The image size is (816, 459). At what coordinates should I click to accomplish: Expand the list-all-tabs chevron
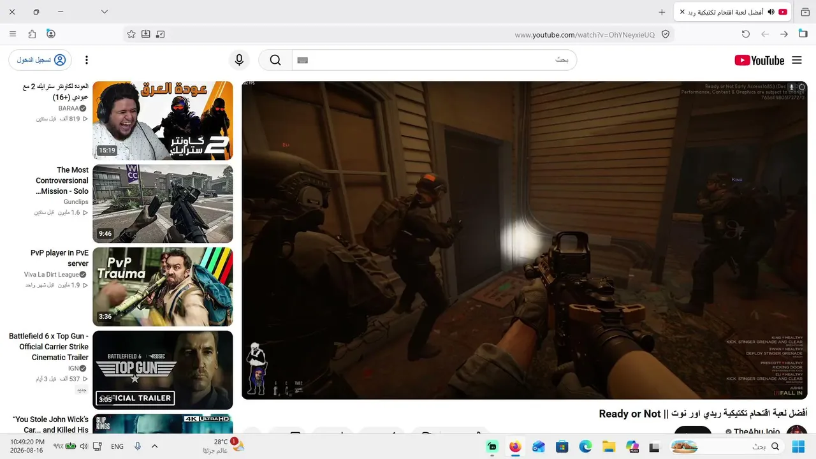click(x=105, y=12)
